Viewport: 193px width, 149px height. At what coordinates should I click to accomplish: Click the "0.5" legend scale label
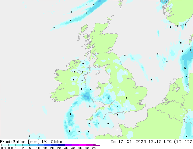[x=11, y=148]
